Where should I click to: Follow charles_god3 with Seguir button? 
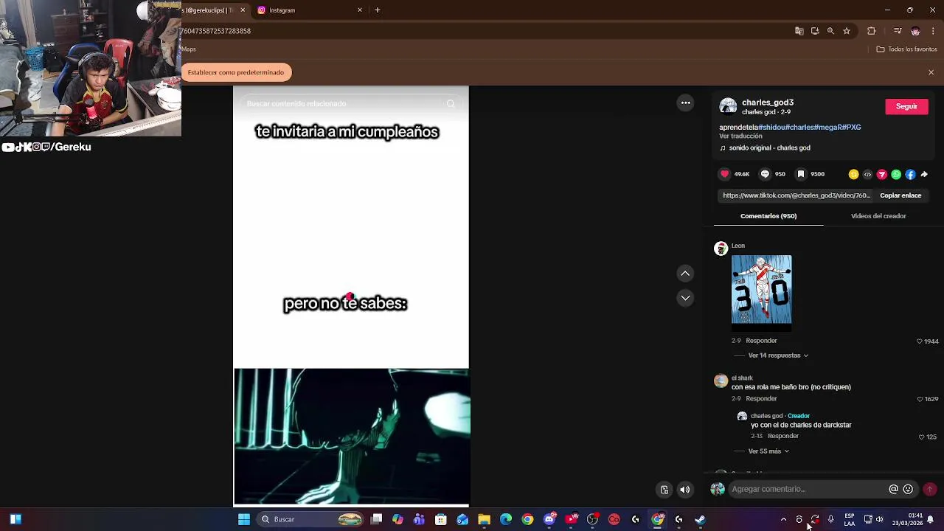[x=906, y=106]
